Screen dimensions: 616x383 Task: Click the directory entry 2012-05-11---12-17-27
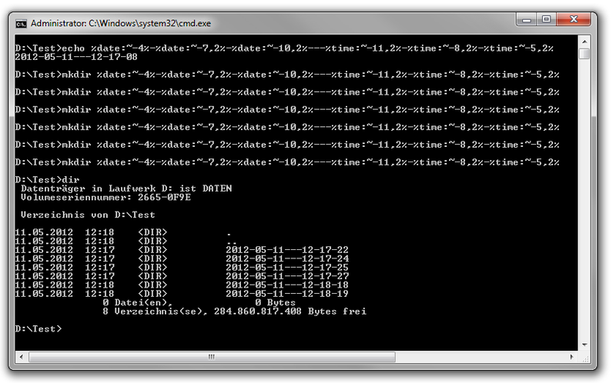click(x=287, y=275)
